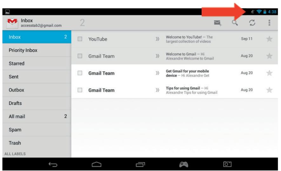This screenshot has width=281, height=171.
Task: Tap the ALL LABELS header
Action: coord(15,154)
